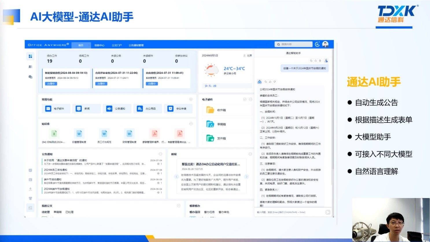
Task: Collapse the 新闻 panel
Action: click(x=250, y=154)
